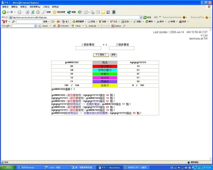Click the purple dodge rate cell
This screenshot has width=213, height=170.
(x=105, y=81)
